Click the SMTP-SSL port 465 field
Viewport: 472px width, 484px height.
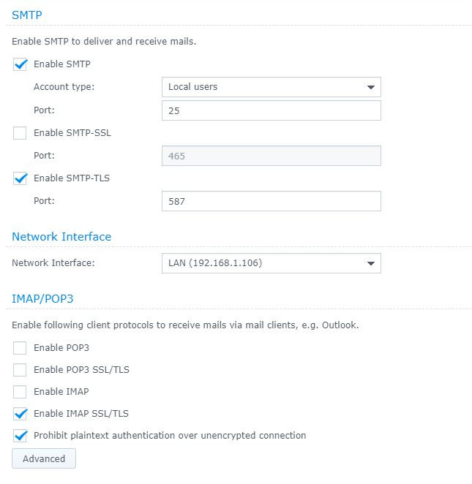pos(271,156)
